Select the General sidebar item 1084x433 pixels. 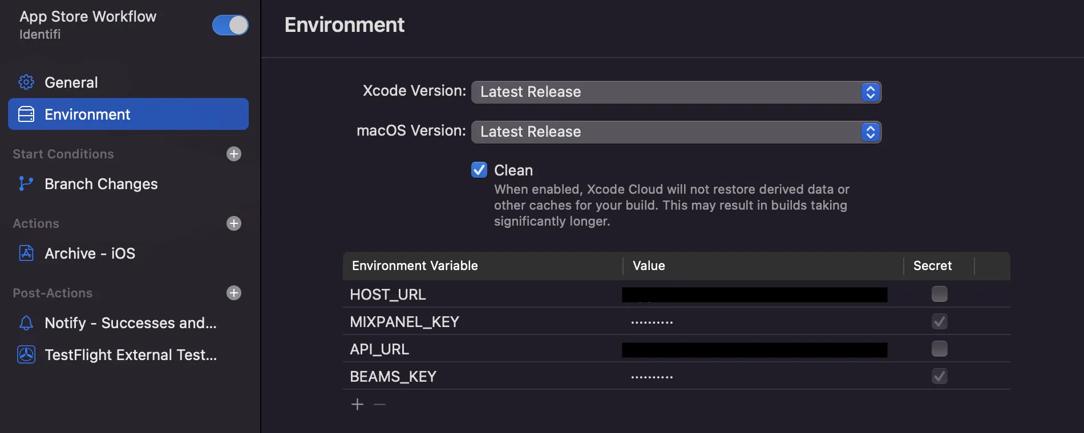click(71, 83)
